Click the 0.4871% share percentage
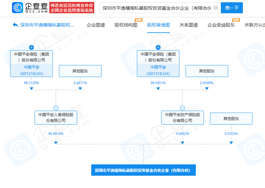Screen dimensions: 265x188 click(80, 83)
